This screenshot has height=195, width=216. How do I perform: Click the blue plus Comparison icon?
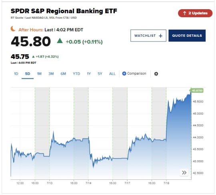click(124, 74)
